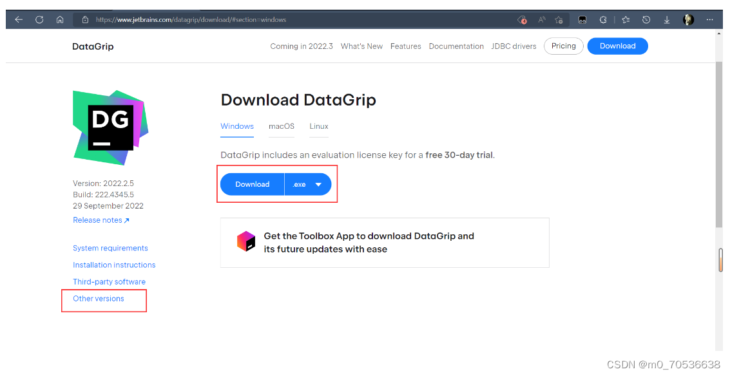Open Installation instructions link

click(114, 265)
